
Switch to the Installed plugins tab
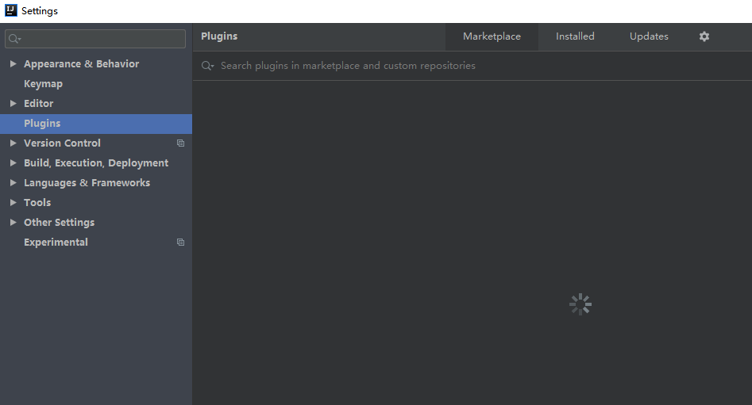point(575,36)
